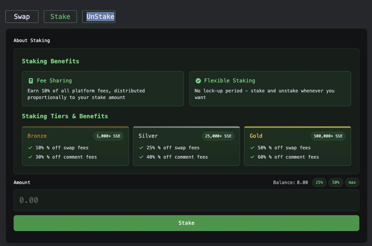Viewport: 372px width, 246px height.
Task: Click the Staking Tiers & Benefits heading
Action: (65, 116)
